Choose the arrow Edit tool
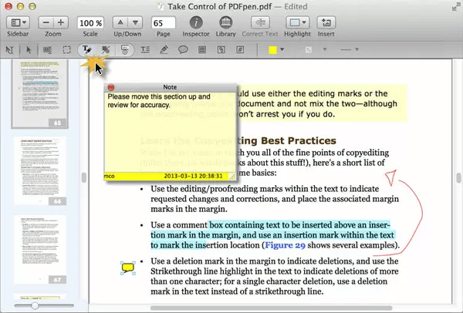The height and width of the screenshot is (313, 463). coord(29,50)
